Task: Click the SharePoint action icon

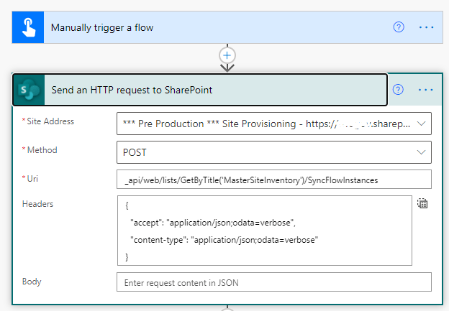Action: (30, 90)
